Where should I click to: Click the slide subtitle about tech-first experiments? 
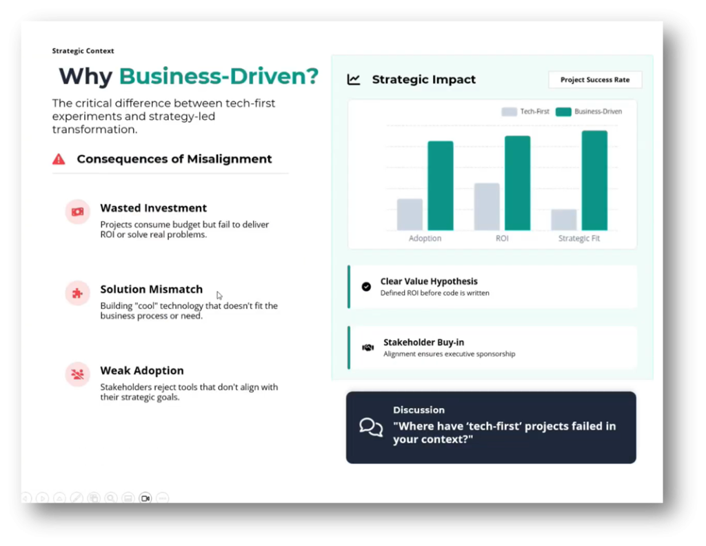tap(163, 116)
